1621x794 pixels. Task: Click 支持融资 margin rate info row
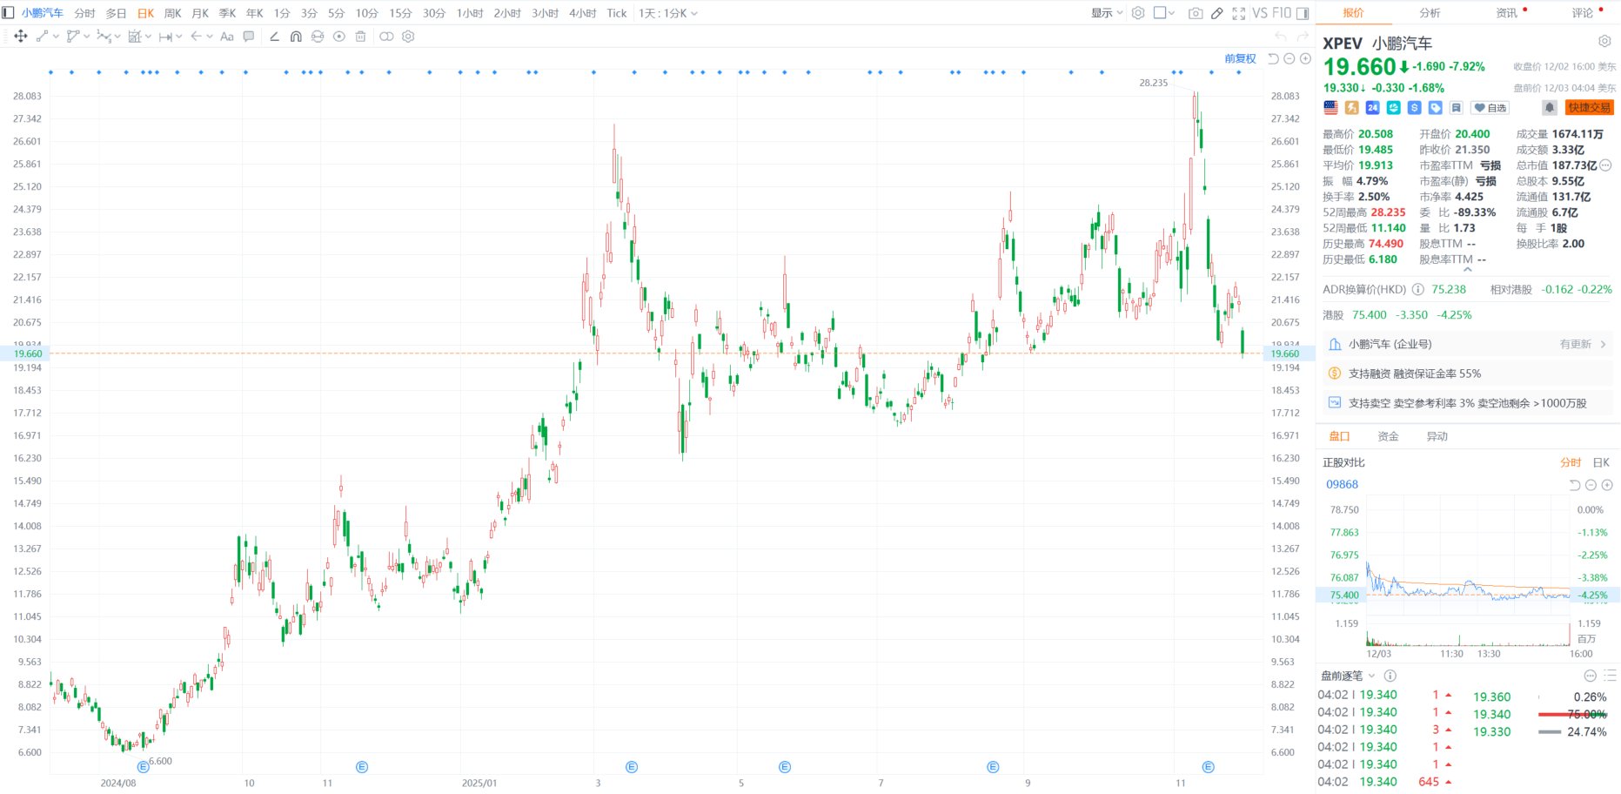click(x=1466, y=373)
